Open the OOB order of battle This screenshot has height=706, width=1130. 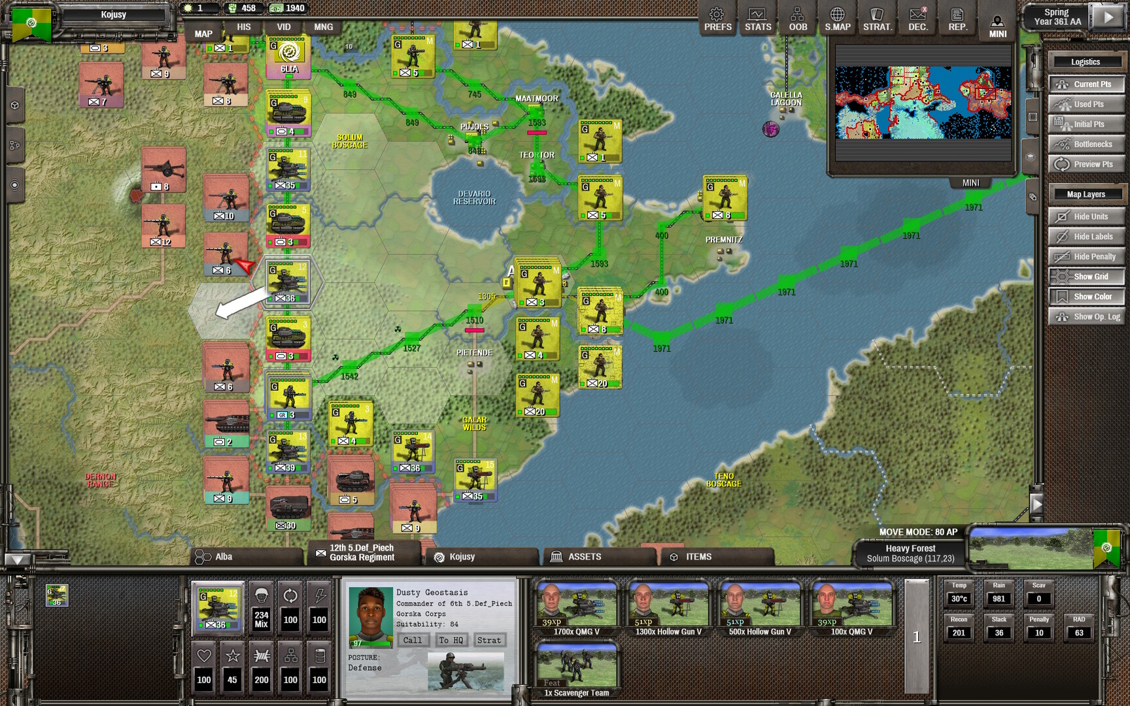pos(797,18)
